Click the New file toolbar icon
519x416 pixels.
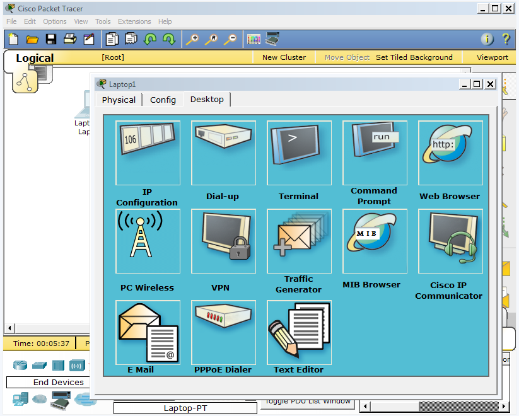click(13, 39)
